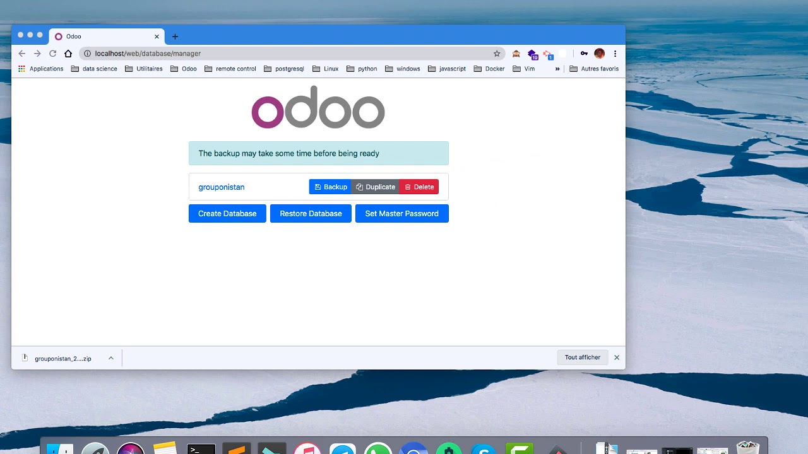This screenshot has width=808, height=454.
Task: Click the backup may take some time notice
Action: coord(319,153)
